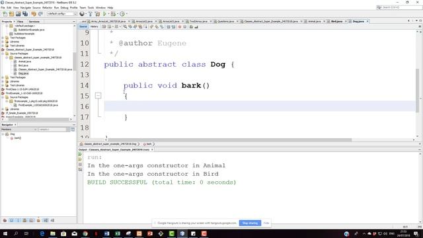Click the Hide link in sharing bar

[x=266, y=223]
